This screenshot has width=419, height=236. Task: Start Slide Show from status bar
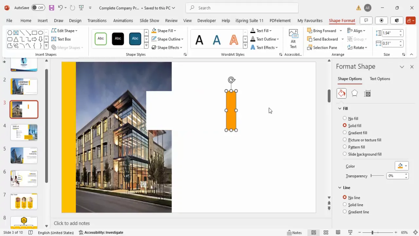350,232
